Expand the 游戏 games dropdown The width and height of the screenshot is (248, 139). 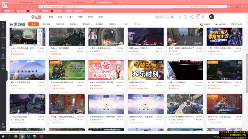point(91,17)
